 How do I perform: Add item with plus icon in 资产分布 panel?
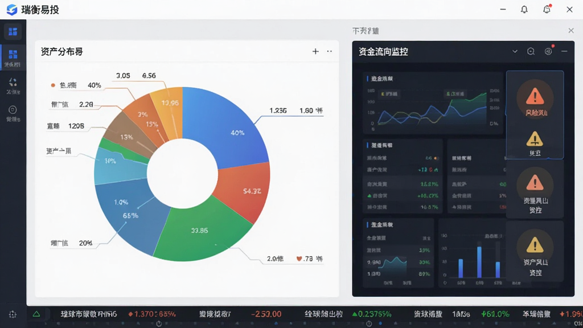(x=315, y=51)
